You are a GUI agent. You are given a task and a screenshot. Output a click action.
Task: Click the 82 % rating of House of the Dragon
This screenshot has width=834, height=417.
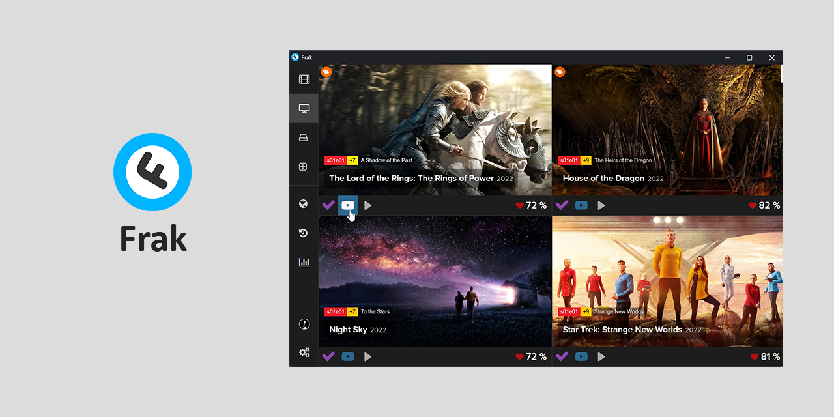769,205
